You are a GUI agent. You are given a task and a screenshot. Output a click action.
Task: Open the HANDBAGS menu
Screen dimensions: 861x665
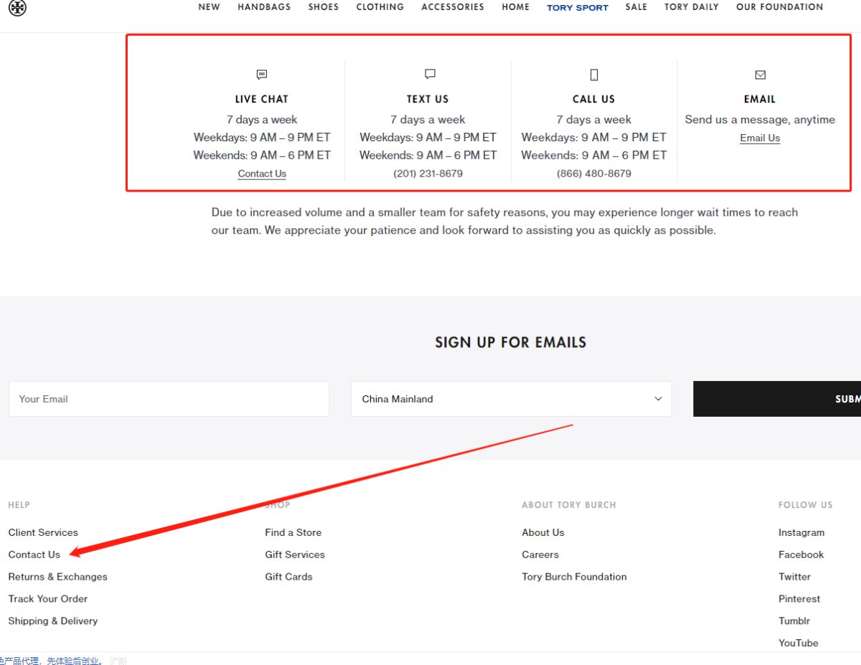tap(264, 7)
